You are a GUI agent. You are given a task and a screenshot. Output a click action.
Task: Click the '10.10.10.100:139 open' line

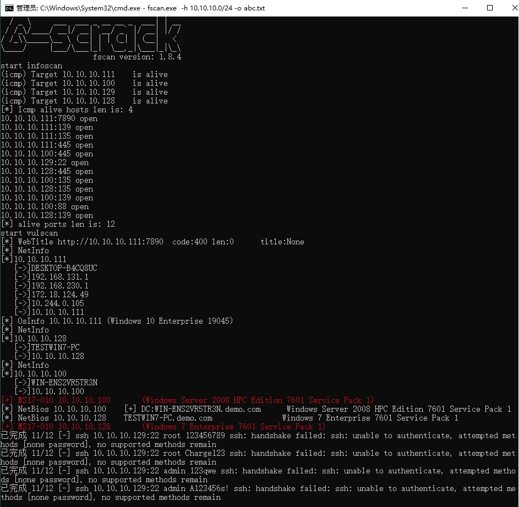tap(47, 198)
